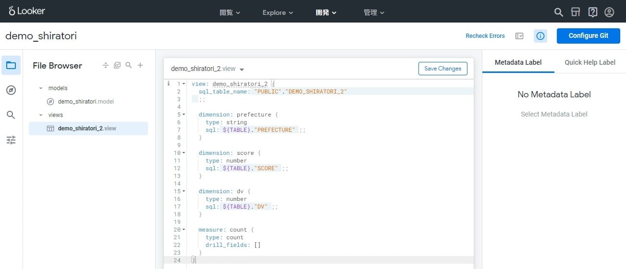Open the user account profile icon
The width and height of the screenshot is (626, 269).
[x=609, y=12]
